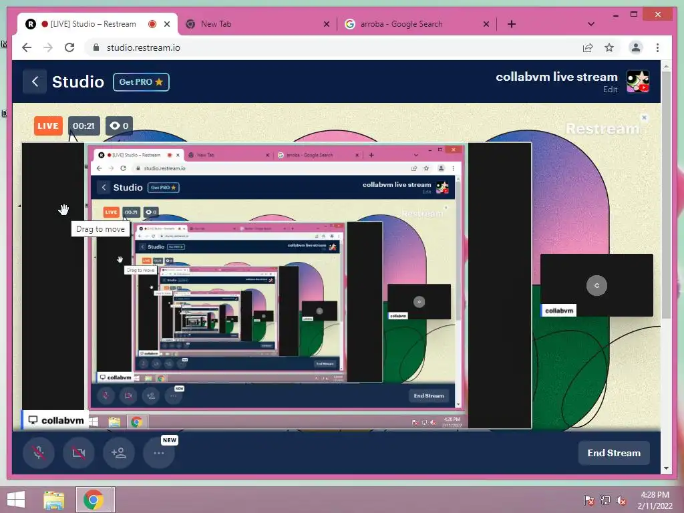The width and height of the screenshot is (684, 513).
Task: Open the 4:28 PM clock in the tray
Action: (x=655, y=500)
